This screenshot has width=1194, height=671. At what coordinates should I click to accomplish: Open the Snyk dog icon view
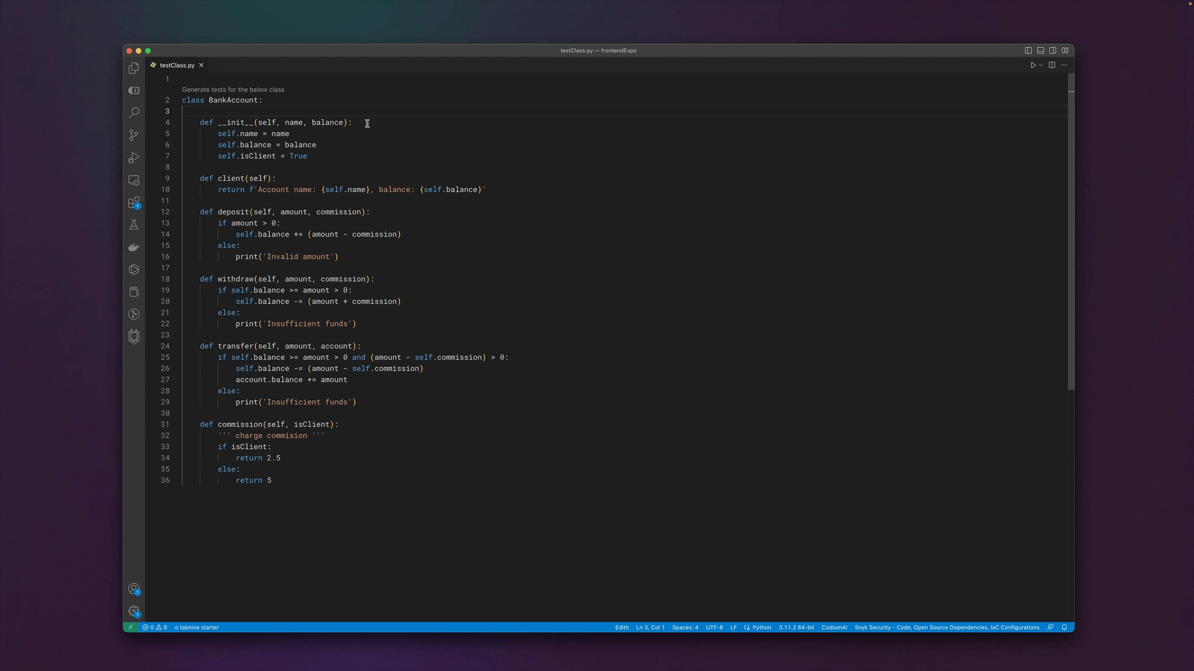click(134, 337)
